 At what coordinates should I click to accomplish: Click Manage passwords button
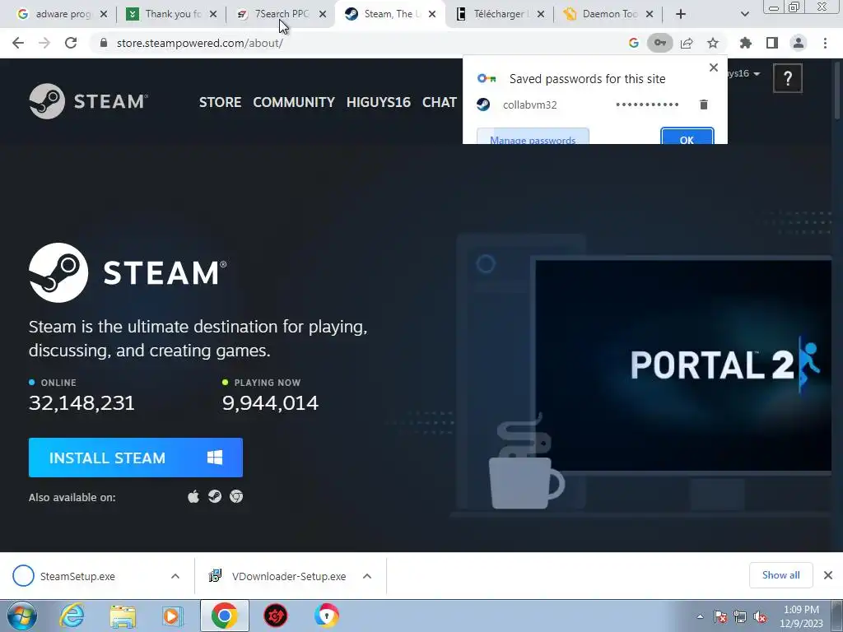point(533,137)
